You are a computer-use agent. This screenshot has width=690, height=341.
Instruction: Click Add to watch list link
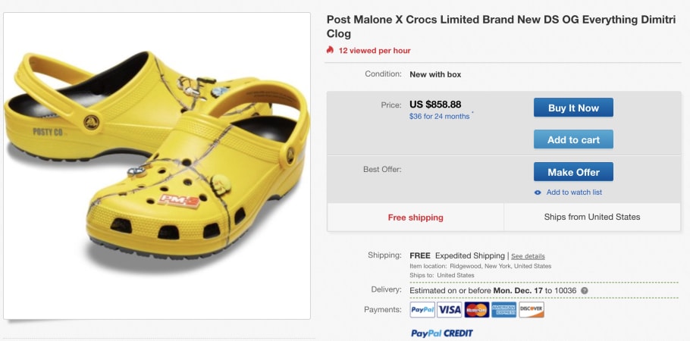click(x=574, y=192)
